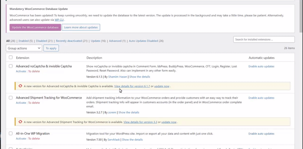This screenshot has height=149, width=303.
Task: Open zorem author link
Action: [x=112, y=112]
